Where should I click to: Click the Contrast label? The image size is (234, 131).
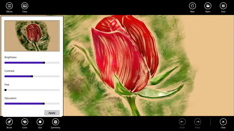tap(9, 71)
